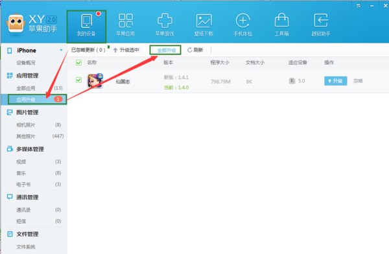Click the Name (名称) column header

(92, 62)
